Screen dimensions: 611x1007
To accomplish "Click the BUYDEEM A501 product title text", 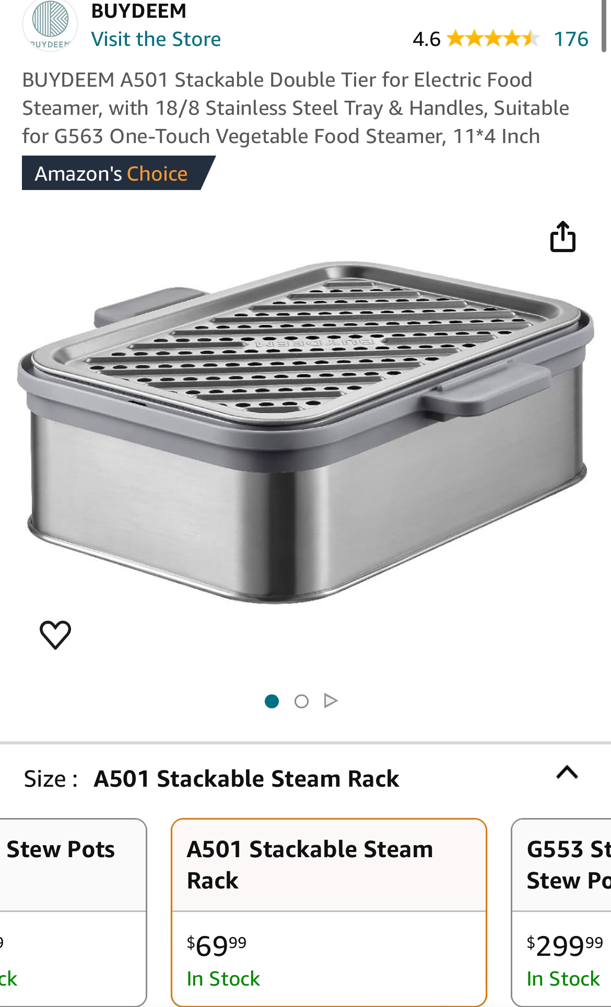I will (x=296, y=108).
